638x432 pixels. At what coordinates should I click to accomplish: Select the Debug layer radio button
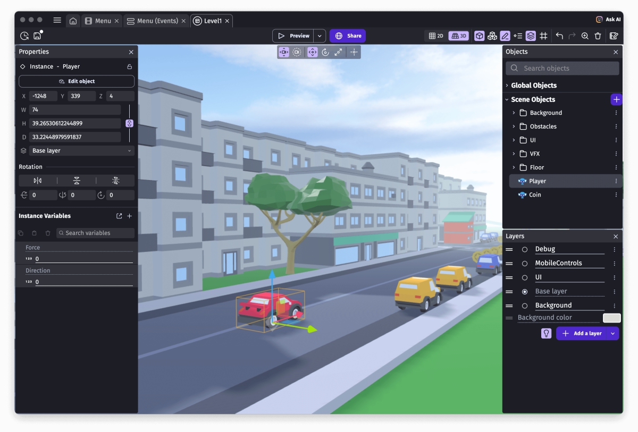[525, 249]
